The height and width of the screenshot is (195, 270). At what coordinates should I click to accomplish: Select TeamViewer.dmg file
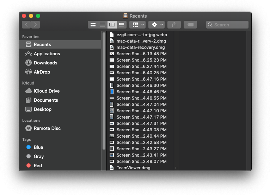(x=140, y=168)
